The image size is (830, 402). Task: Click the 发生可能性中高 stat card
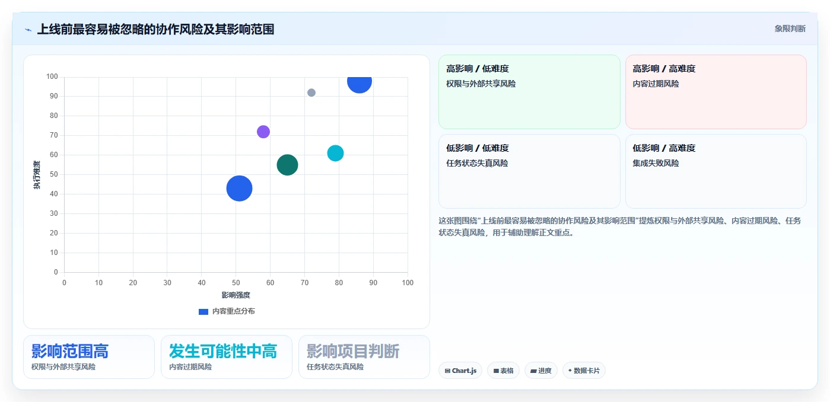227,357
